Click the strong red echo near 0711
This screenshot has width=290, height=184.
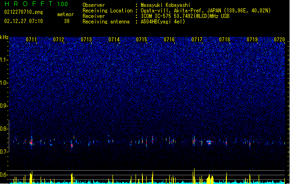point(31,142)
